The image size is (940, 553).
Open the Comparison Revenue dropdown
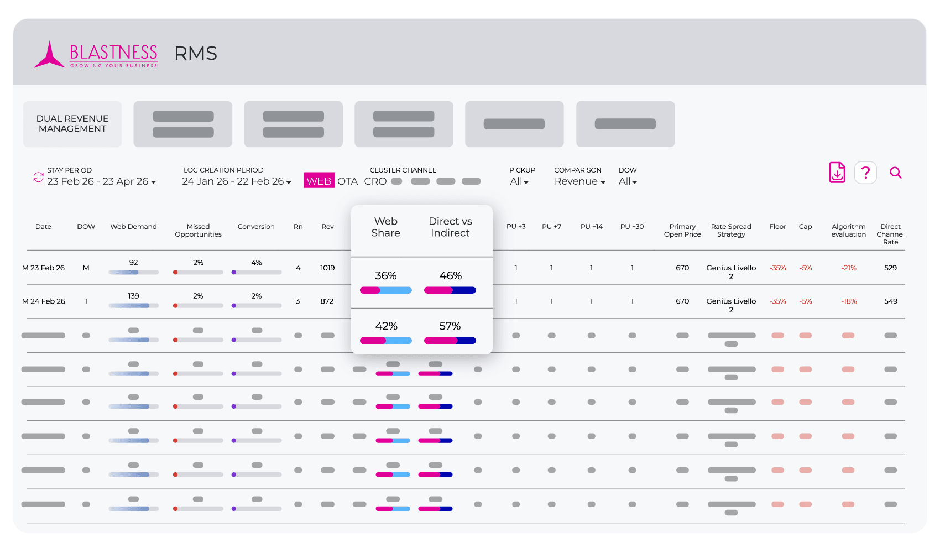580,181
